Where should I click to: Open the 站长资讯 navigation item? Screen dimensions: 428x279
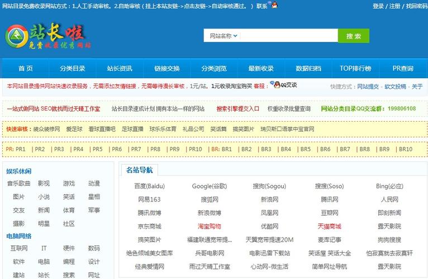(120, 69)
